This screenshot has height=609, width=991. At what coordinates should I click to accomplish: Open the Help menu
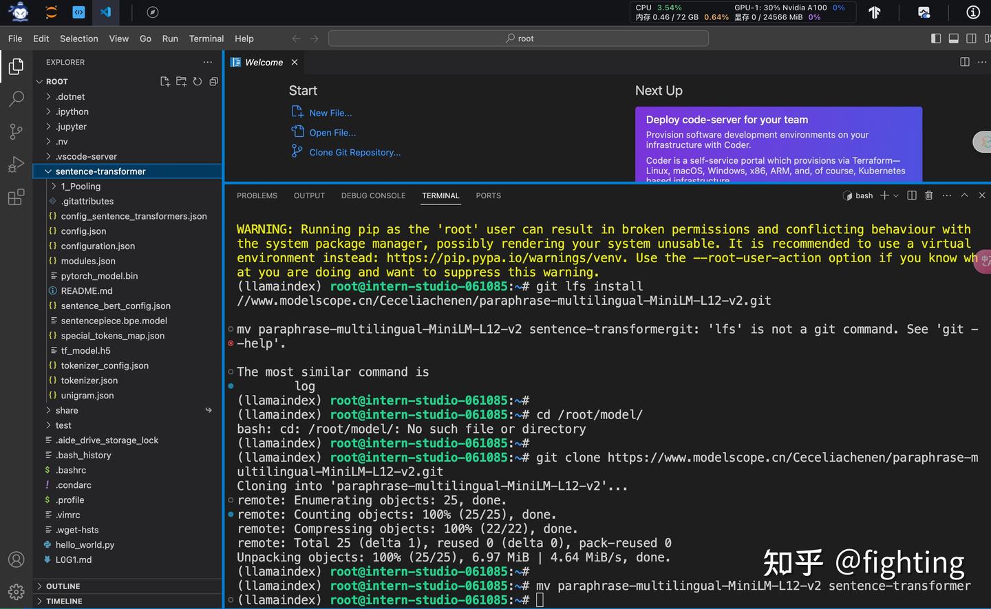coord(244,39)
